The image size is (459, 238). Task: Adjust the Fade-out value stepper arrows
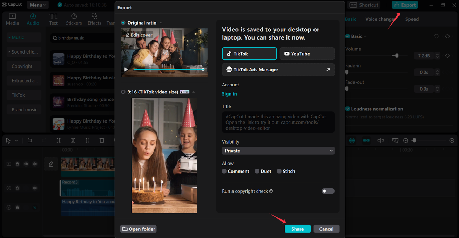[437, 89]
